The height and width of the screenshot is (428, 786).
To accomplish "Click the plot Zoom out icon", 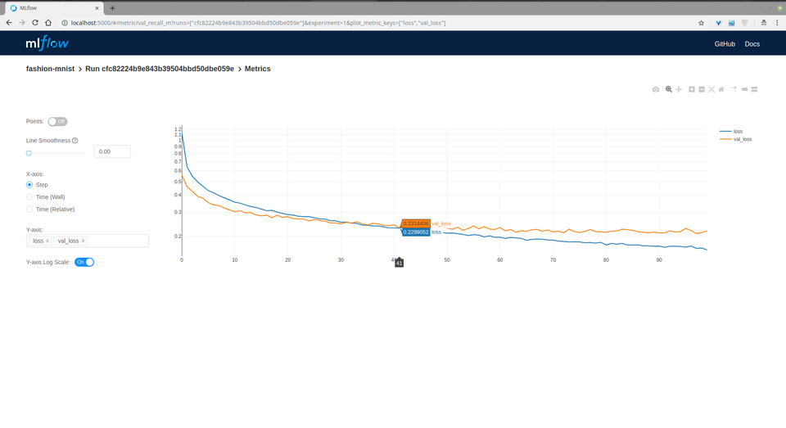I will point(702,89).
